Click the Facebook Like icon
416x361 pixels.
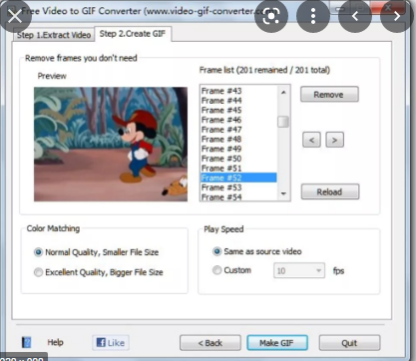coord(111,343)
